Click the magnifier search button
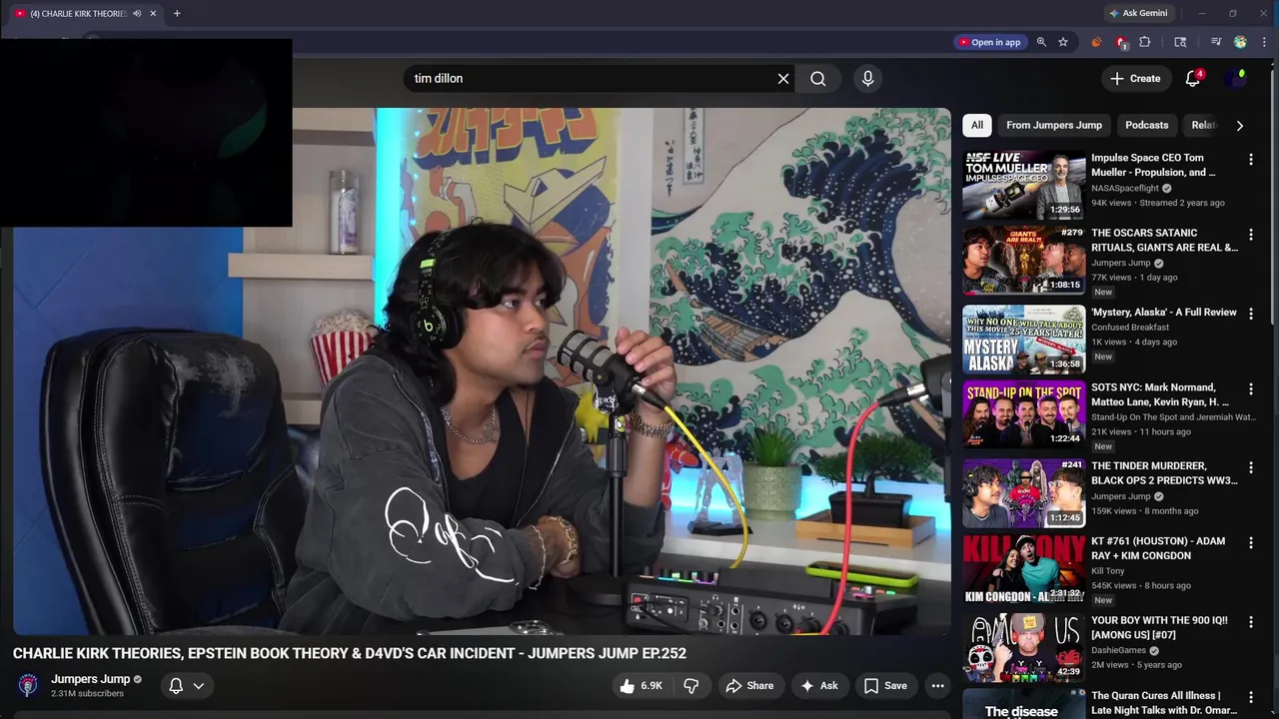The width and height of the screenshot is (1279, 719). click(818, 79)
